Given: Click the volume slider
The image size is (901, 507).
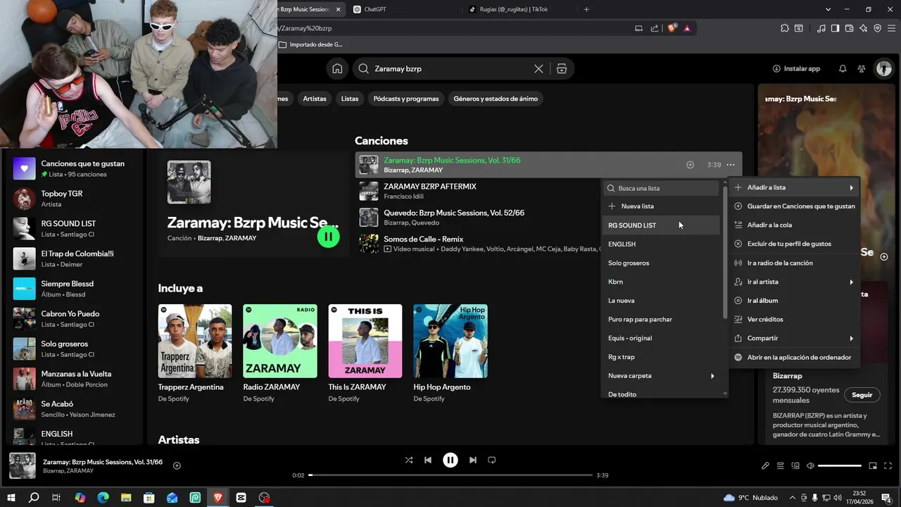Looking at the screenshot, I should pyautogui.click(x=840, y=465).
